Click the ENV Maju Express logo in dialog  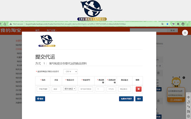47,41
